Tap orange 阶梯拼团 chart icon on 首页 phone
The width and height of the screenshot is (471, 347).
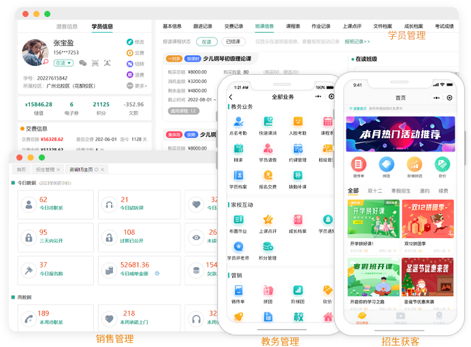point(415,165)
